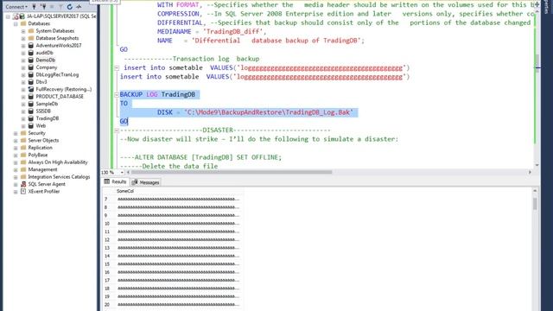Click the ALTER DATABASE SET OFFLINE comment line

200,157
